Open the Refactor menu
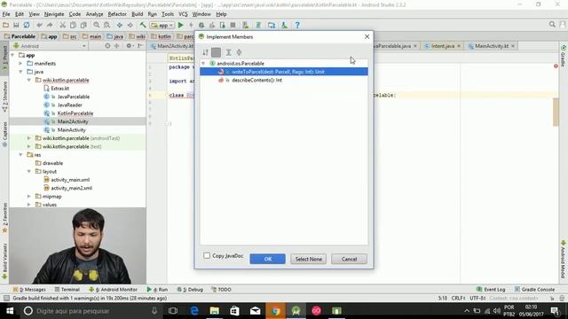 (x=117, y=14)
